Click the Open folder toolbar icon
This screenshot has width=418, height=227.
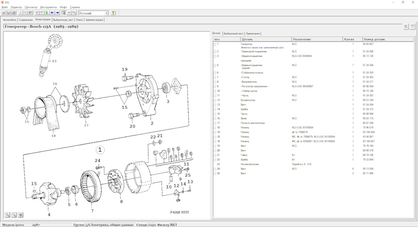click(4, 13)
